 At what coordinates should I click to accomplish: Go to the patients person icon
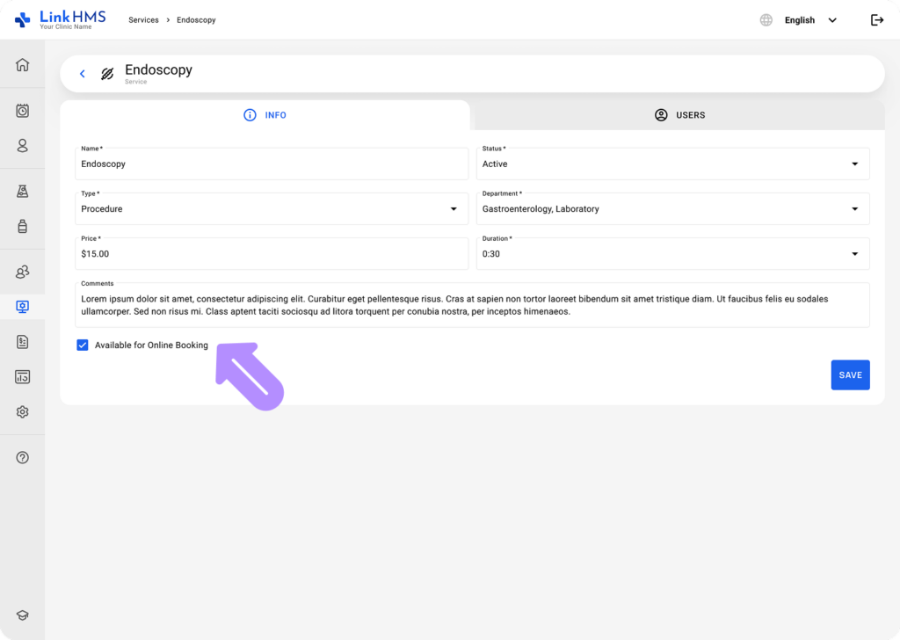(22, 146)
